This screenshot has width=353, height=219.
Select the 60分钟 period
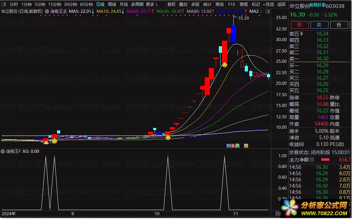(x=86, y=4)
